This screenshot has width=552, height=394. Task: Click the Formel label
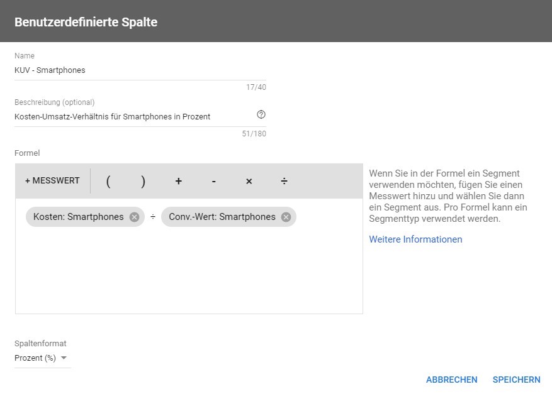27,153
